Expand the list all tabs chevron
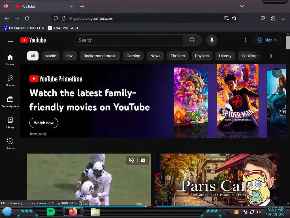The width and height of the screenshot is (290, 218). pyautogui.click(x=242, y=6)
